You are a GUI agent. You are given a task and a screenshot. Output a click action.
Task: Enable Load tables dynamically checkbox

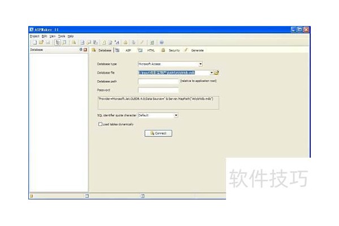pyautogui.click(x=100, y=124)
